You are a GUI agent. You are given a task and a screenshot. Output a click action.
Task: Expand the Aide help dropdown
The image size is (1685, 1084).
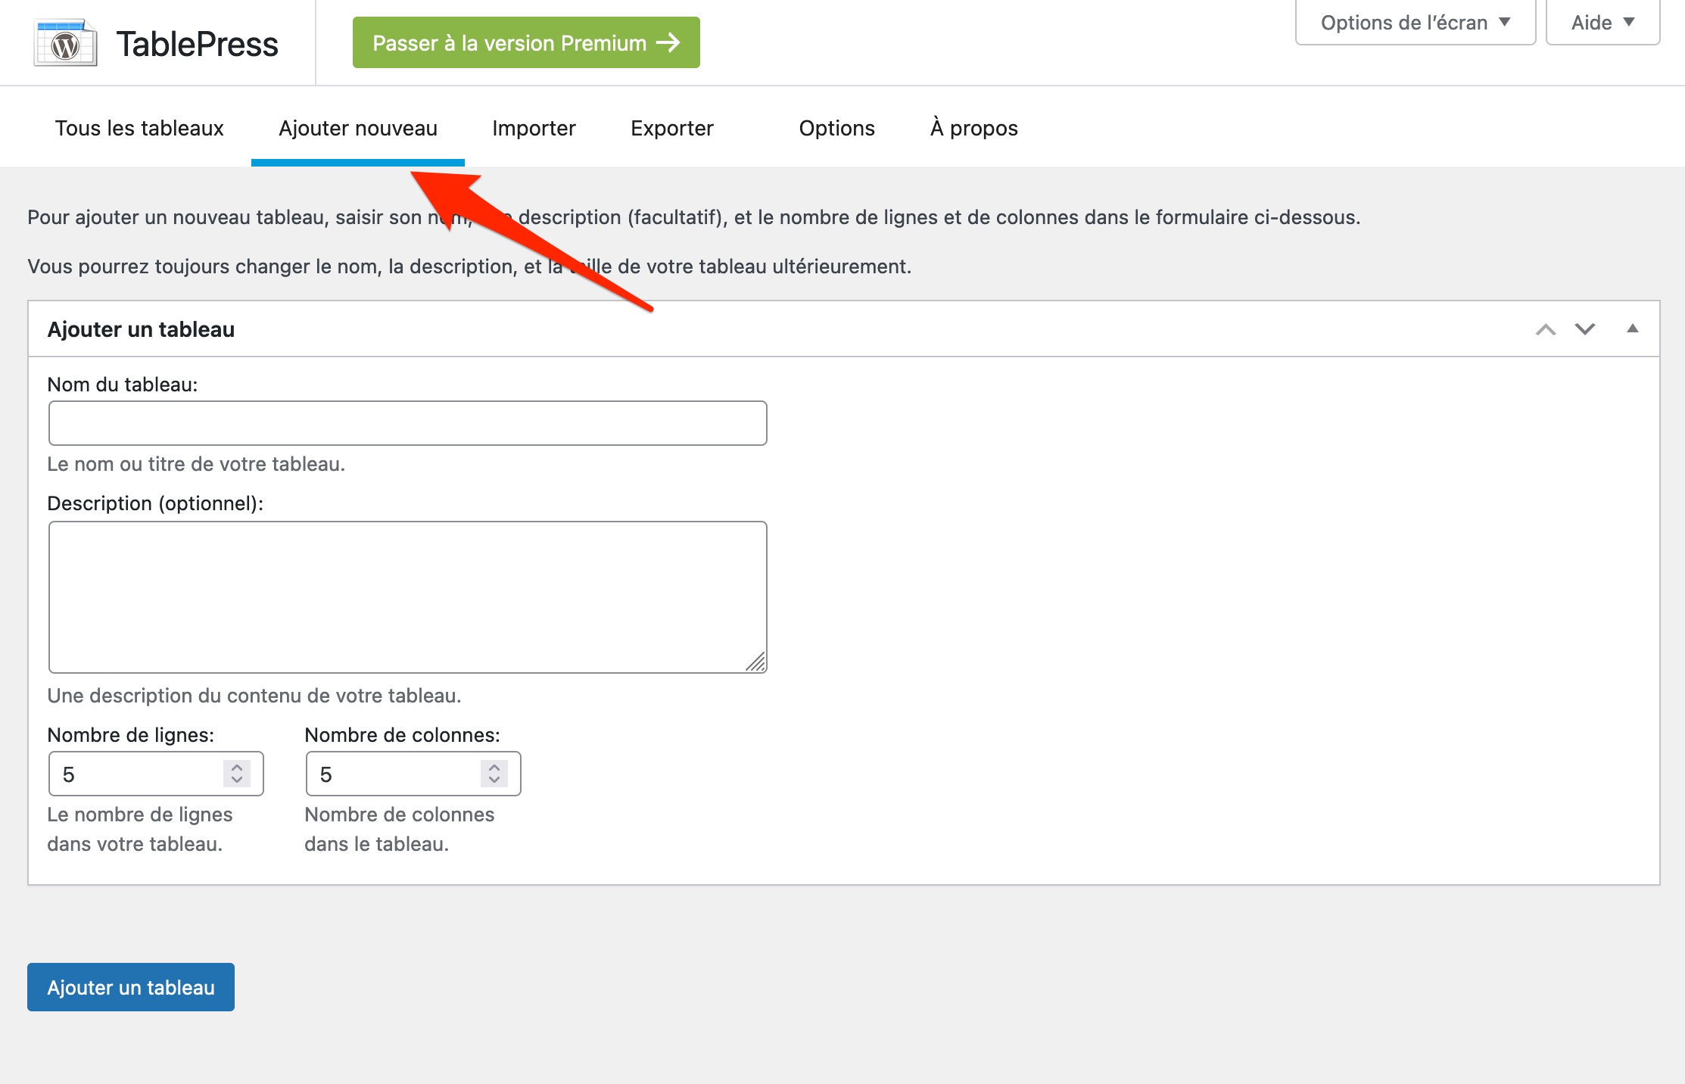tap(1602, 23)
